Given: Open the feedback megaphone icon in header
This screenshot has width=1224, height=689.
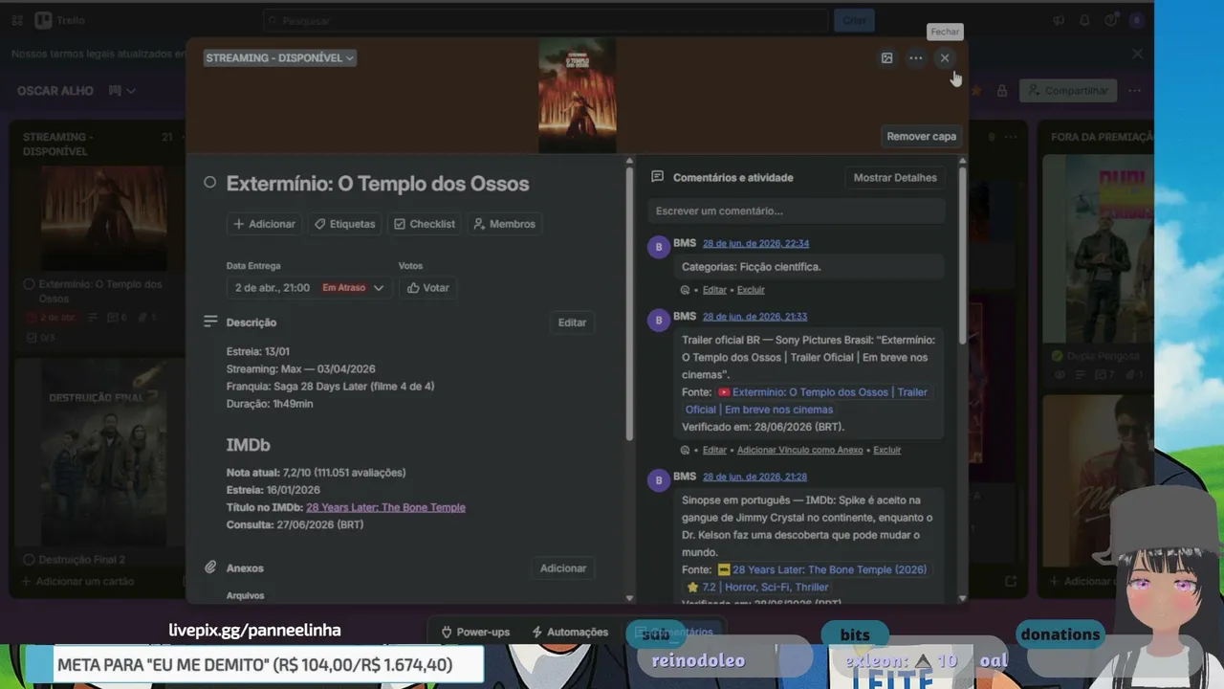Looking at the screenshot, I should click(x=1059, y=20).
